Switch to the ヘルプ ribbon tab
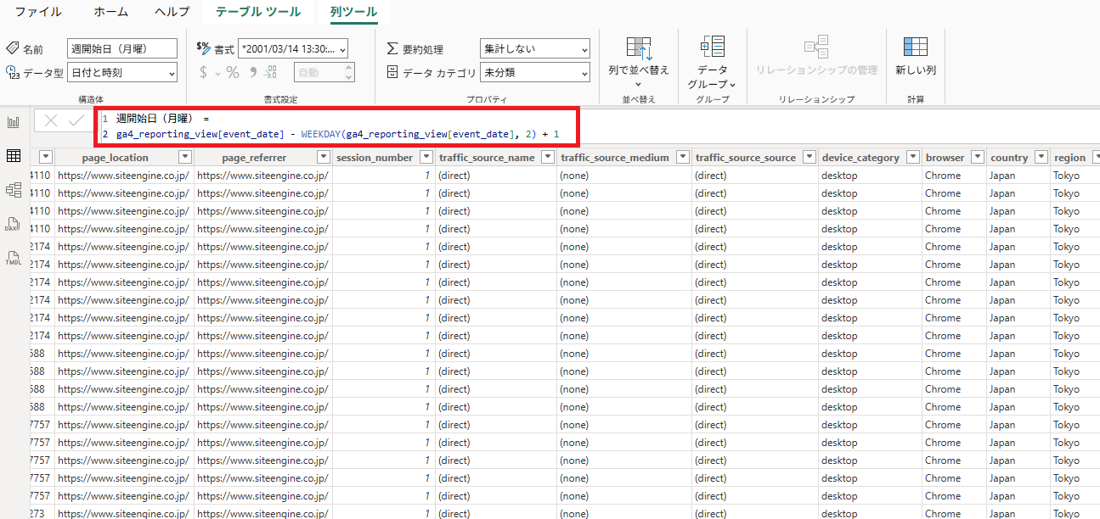This screenshot has width=1100, height=519. tap(172, 12)
